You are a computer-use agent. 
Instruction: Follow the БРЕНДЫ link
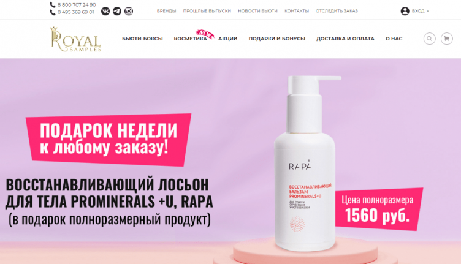tap(166, 11)
